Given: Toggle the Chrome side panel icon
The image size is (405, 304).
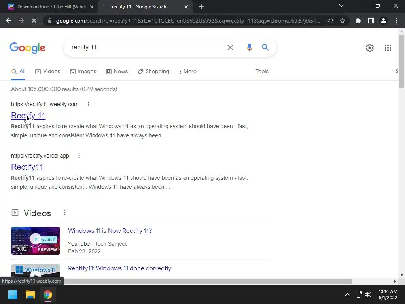Looking at the screenshot, I should pyautogui.click(x=371, y=21).
